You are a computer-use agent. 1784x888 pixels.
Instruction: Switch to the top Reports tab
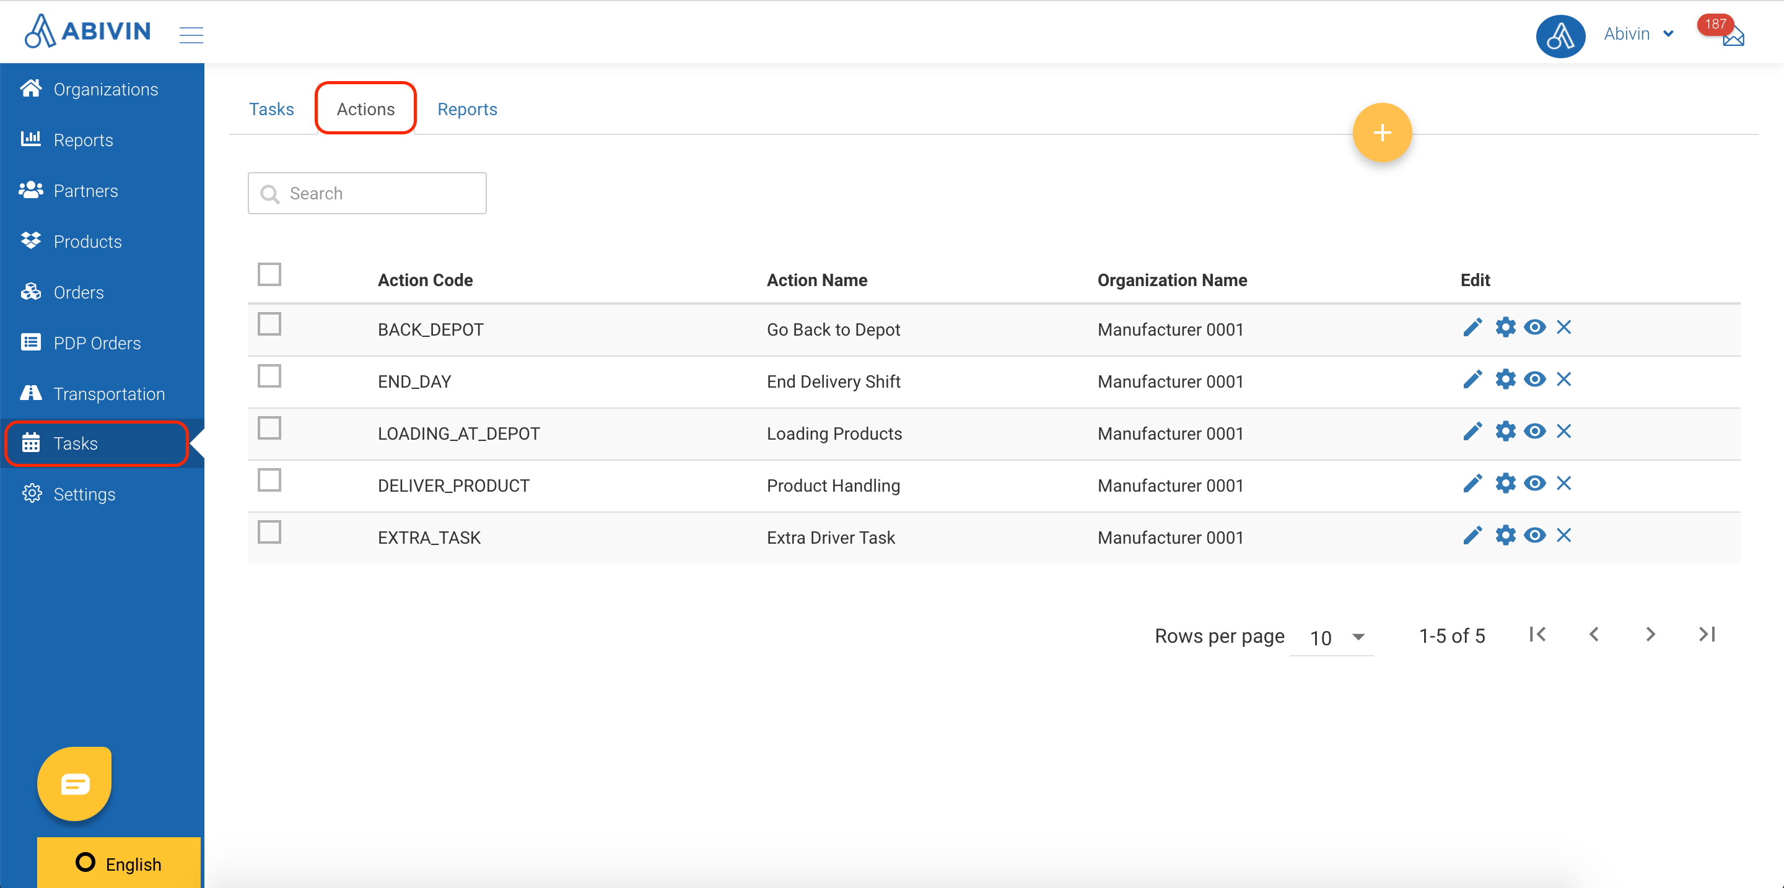(468, 110)
